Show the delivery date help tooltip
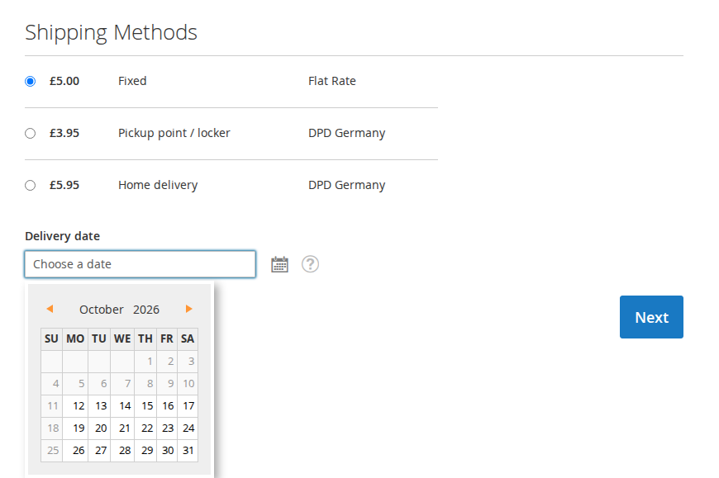The height and width of the screenshot is (478, 719). [310, 264]
